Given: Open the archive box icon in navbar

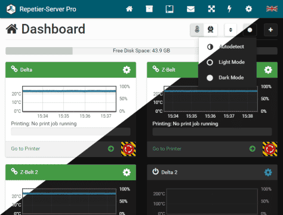Looking at the screenshot, I should tap(149, 9).
